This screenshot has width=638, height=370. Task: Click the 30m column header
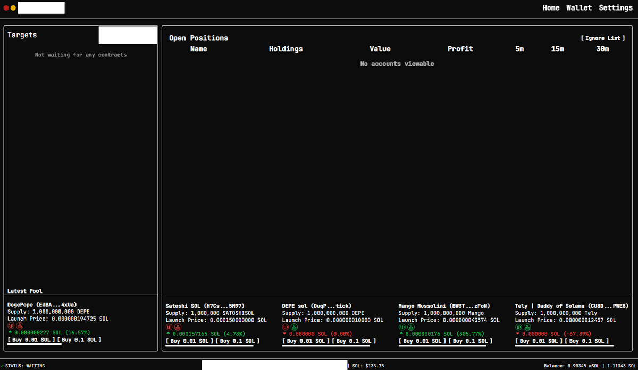[603, 49]
